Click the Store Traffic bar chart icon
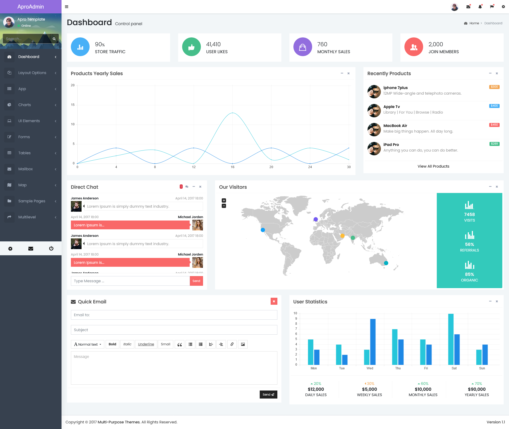 [x=80, y=47]
